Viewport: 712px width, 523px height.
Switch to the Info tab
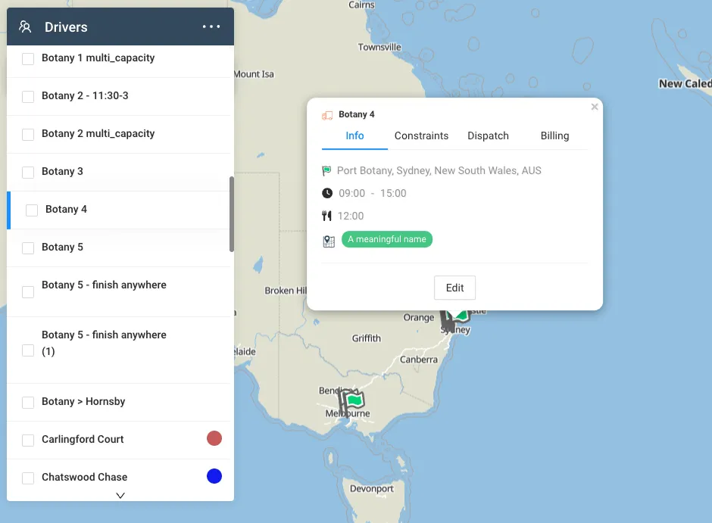[x=354, y=135]
